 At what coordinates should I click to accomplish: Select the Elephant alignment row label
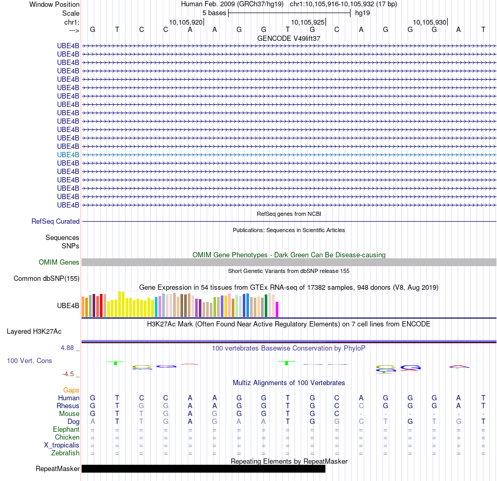pos(66,430)
